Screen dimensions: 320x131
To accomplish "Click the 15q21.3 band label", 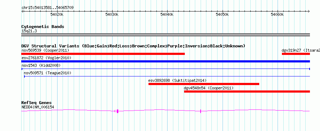I will (29, 31).
